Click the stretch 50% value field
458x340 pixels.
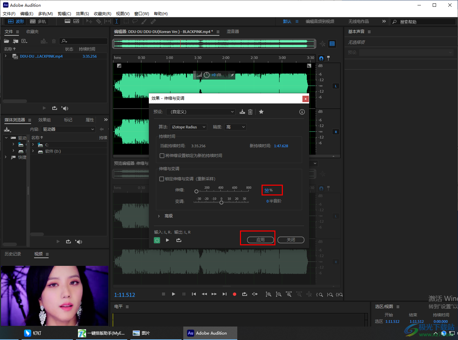266,190
